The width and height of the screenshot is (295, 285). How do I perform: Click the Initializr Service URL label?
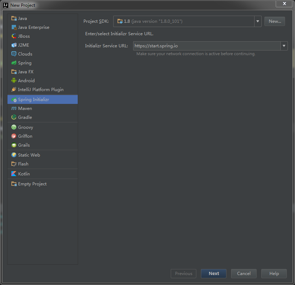tap(106, 46)
